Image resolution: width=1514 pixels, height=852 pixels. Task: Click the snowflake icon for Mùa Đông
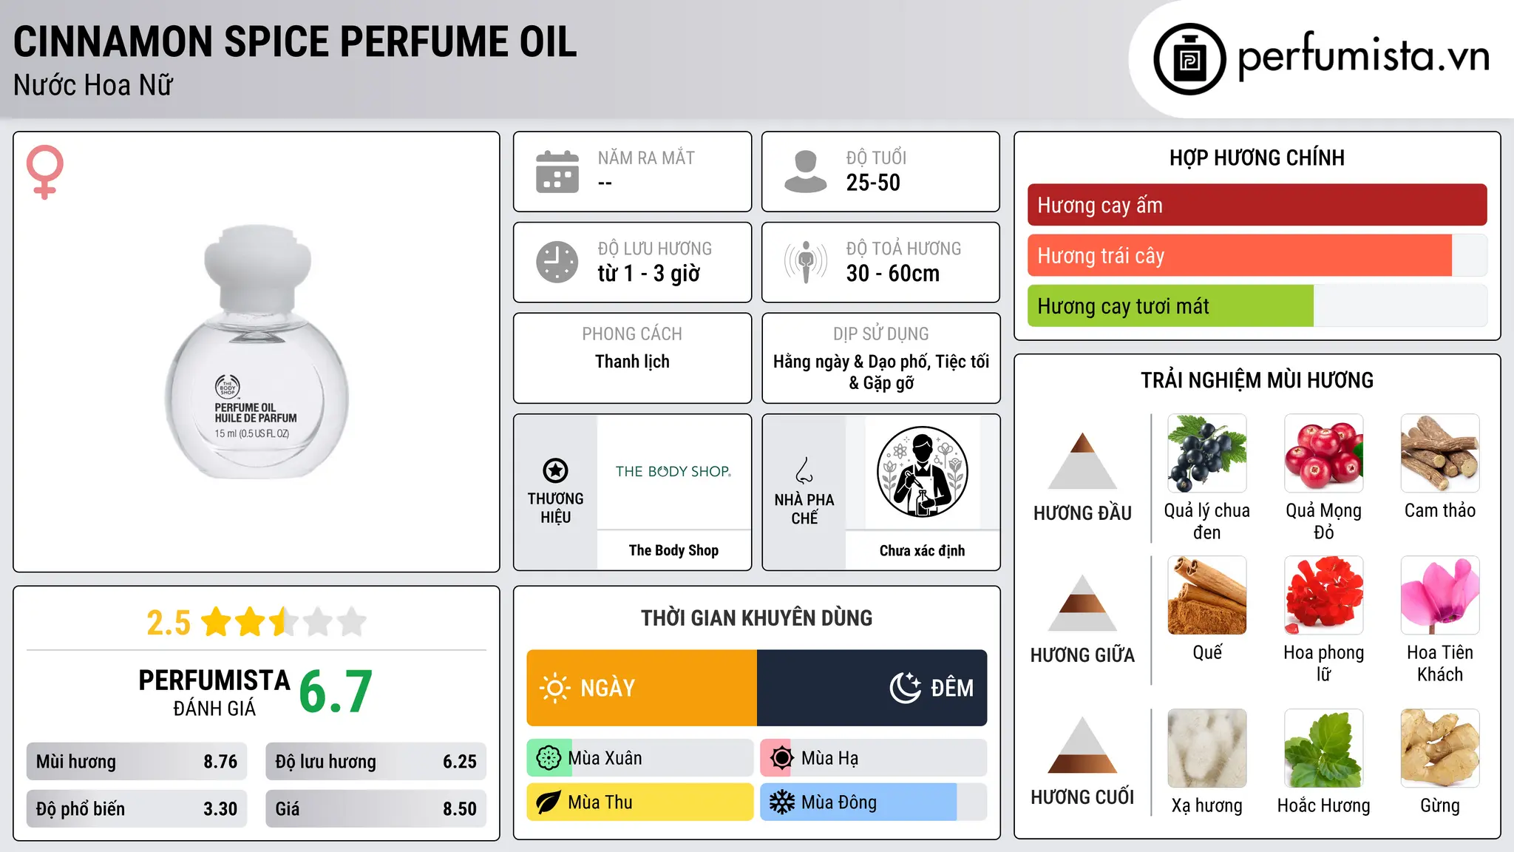[781, 802]
